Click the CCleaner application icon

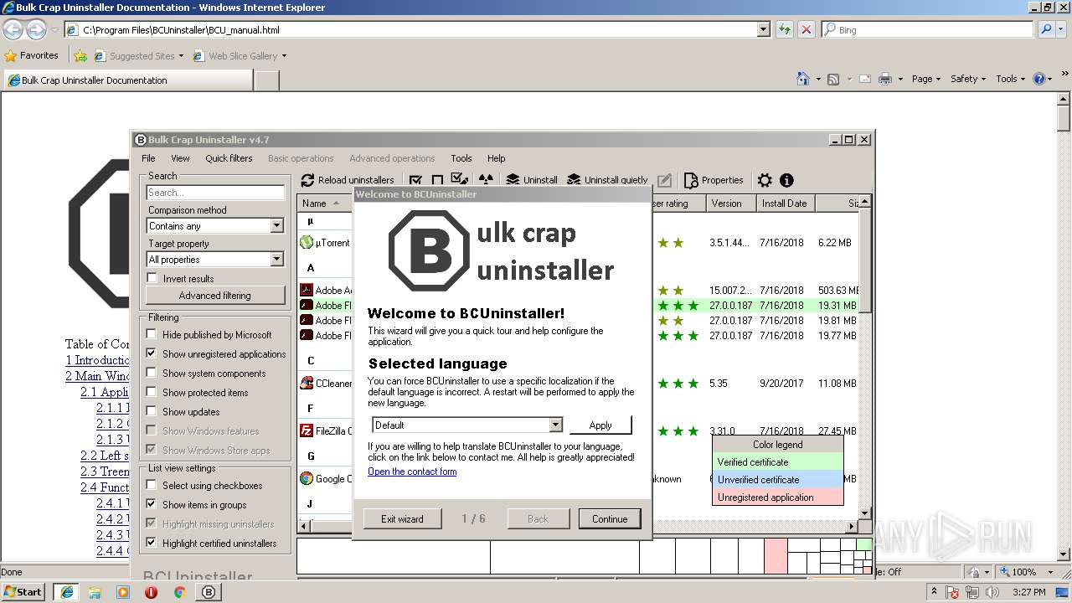[307, 384]
